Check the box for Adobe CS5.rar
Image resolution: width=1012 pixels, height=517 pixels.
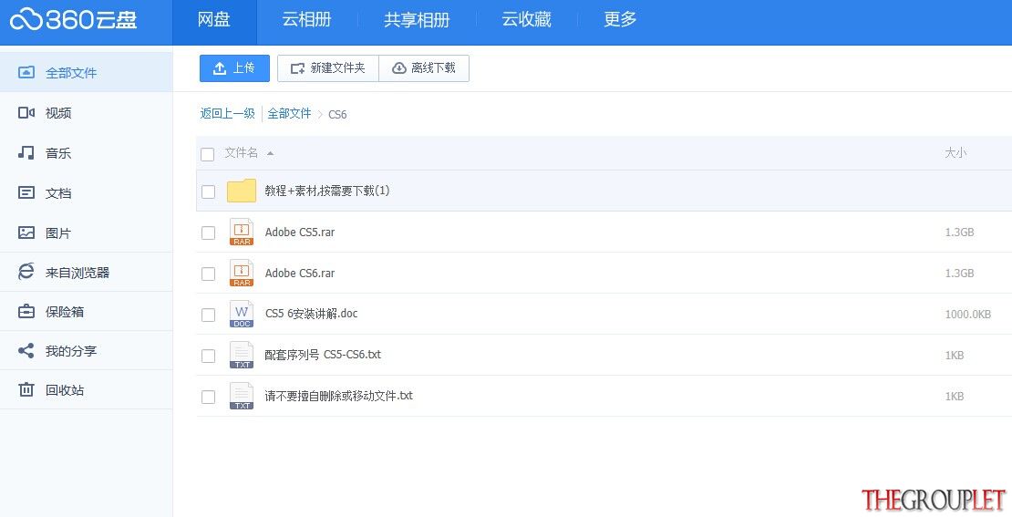pyautogui.click(x=208, y=233)
